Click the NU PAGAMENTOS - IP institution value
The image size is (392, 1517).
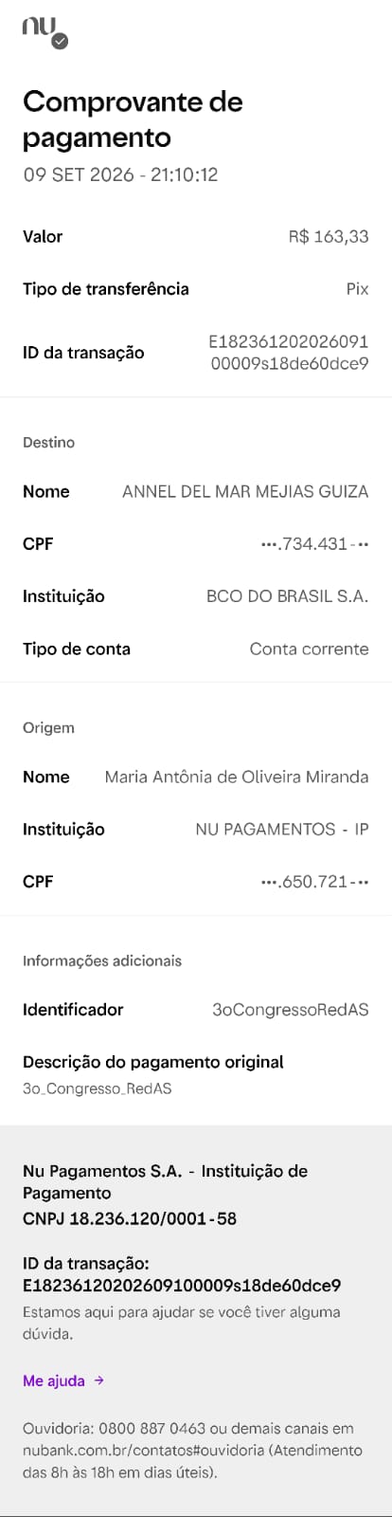coord(282,830)
